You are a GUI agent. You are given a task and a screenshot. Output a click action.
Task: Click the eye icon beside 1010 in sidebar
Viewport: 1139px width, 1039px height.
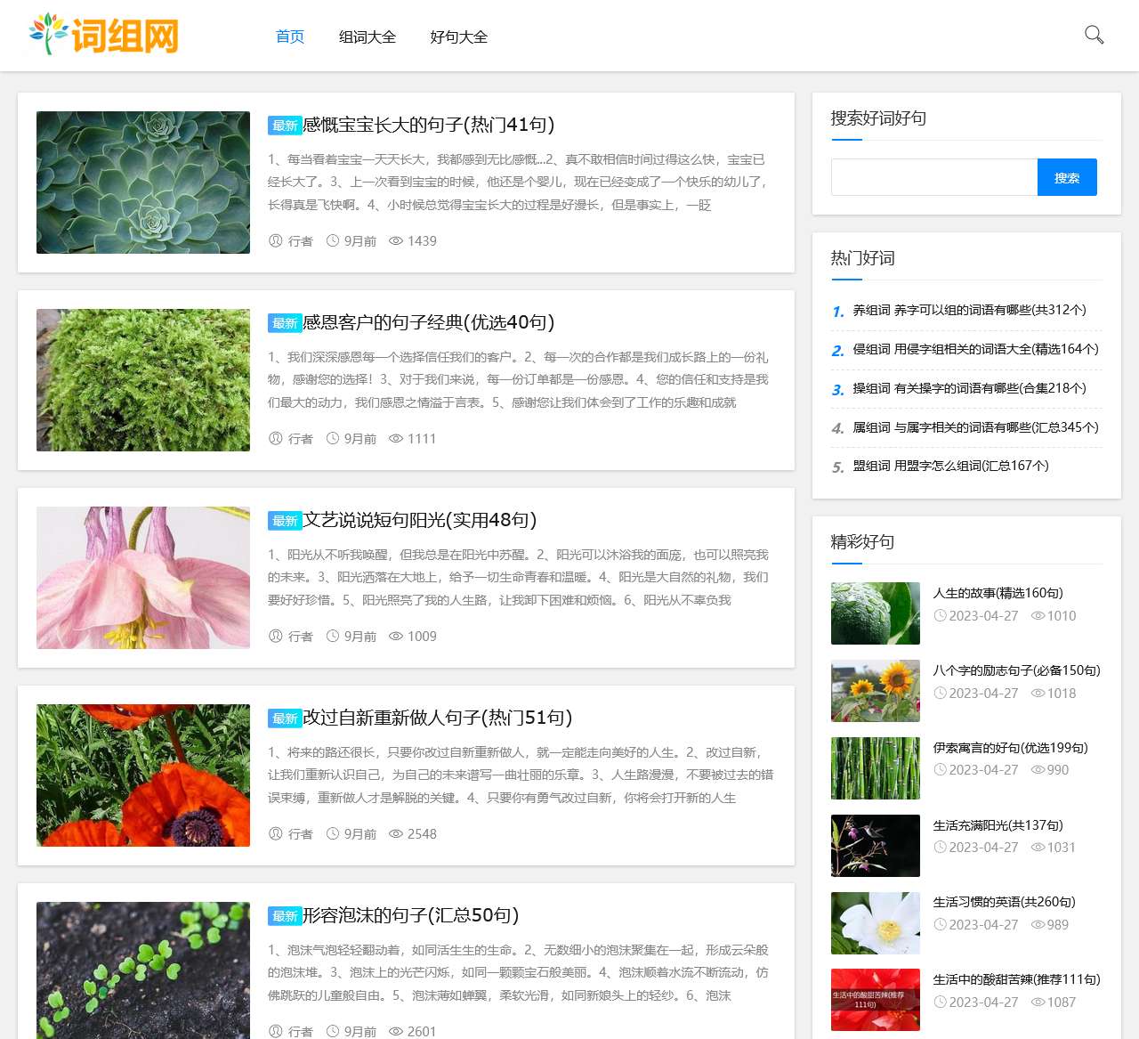(x=1038, y=615)
